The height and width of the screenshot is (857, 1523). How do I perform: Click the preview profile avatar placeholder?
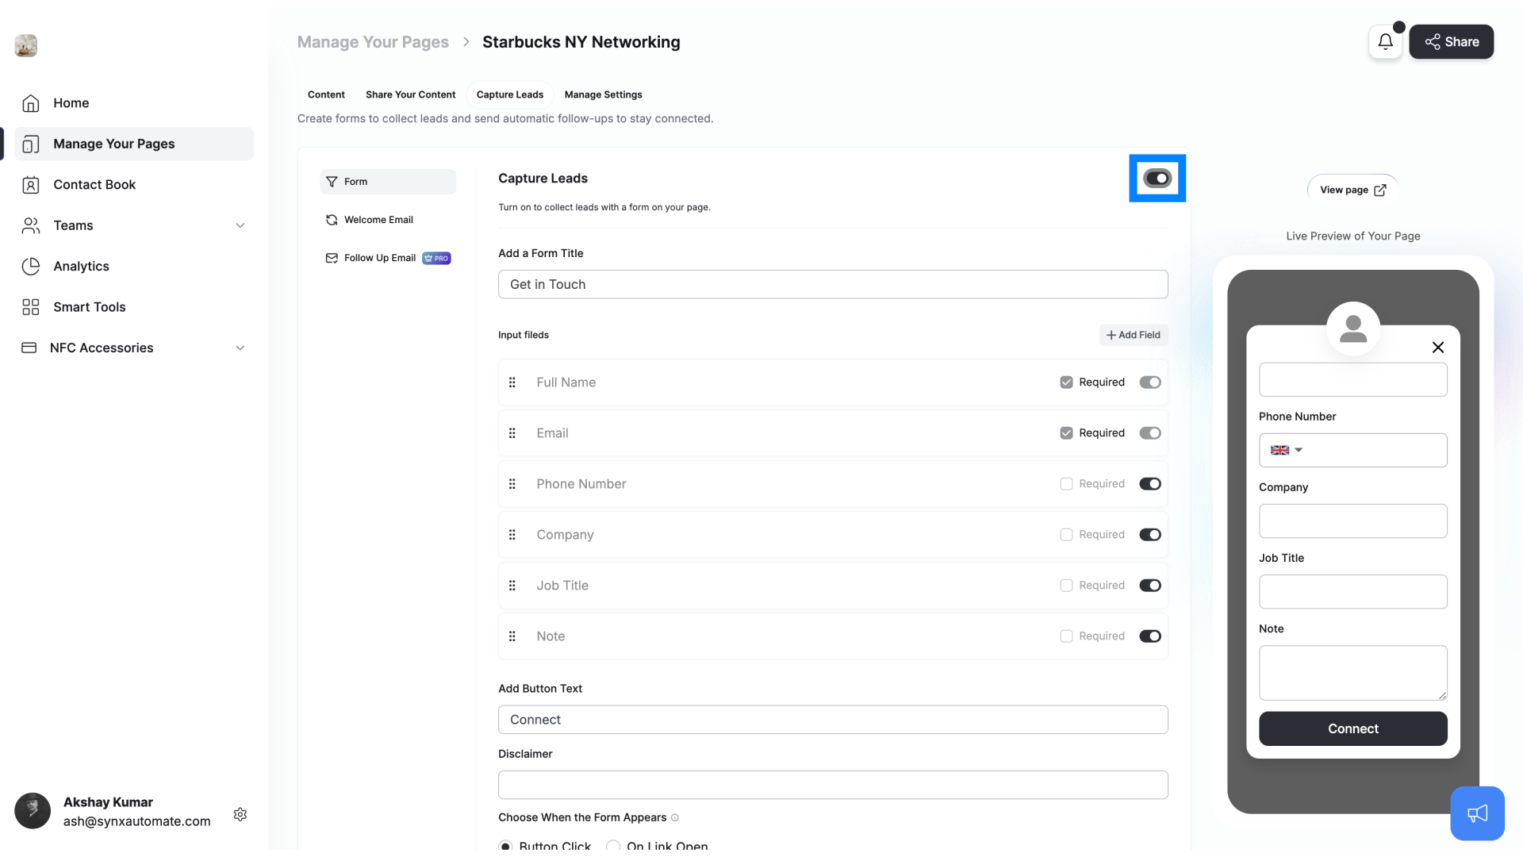click(x=1353, y=328)
